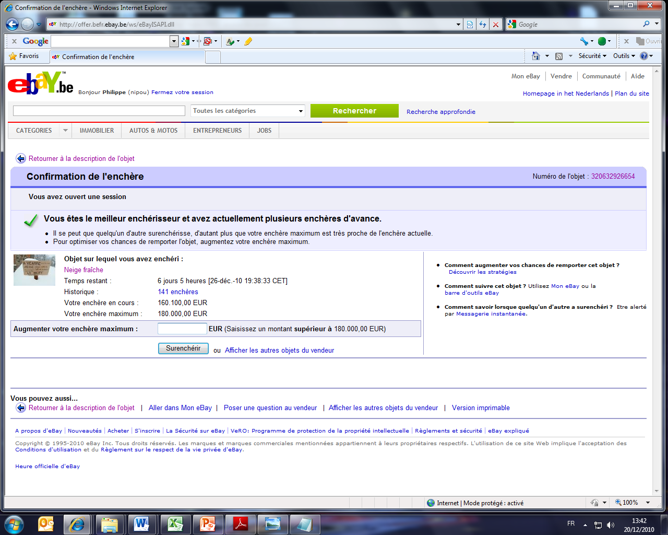This screenshot has width=668, height=535.
Task: Open Aide in the top navigation
Action: click(638, 76)
